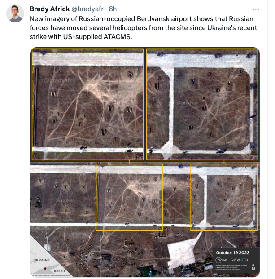Open the top-right zoomed satellite inset panel
The height and width of the screenshot is (279, 275).
[202, 104]
